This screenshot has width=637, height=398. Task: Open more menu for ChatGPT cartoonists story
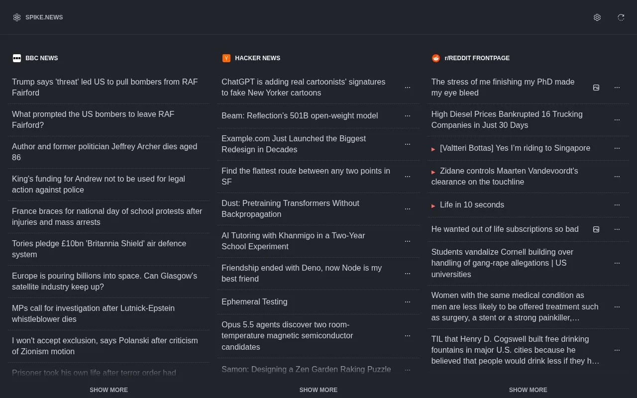pyautogui.click(x=408, y=88)
